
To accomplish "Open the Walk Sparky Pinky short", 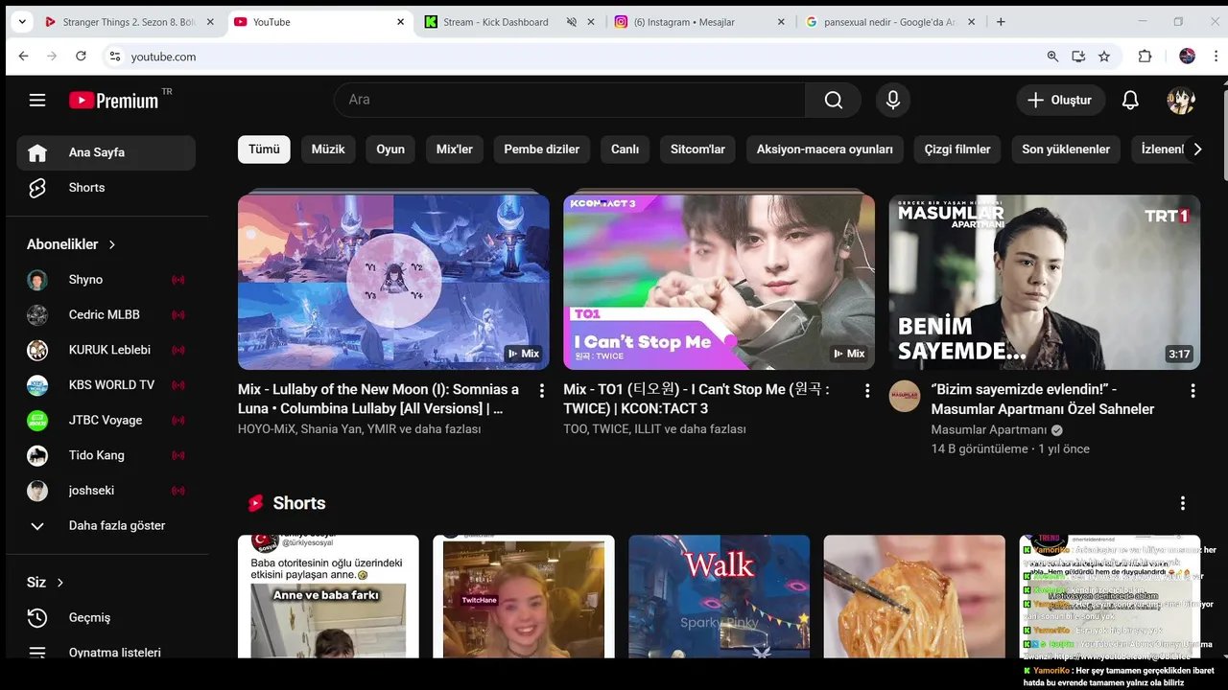I will [719, 596].
